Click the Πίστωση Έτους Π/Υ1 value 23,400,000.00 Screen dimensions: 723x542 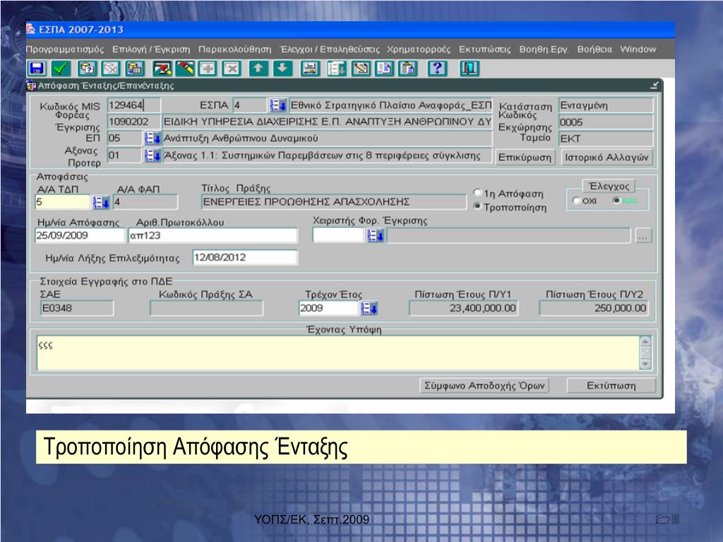pos(463,308)
